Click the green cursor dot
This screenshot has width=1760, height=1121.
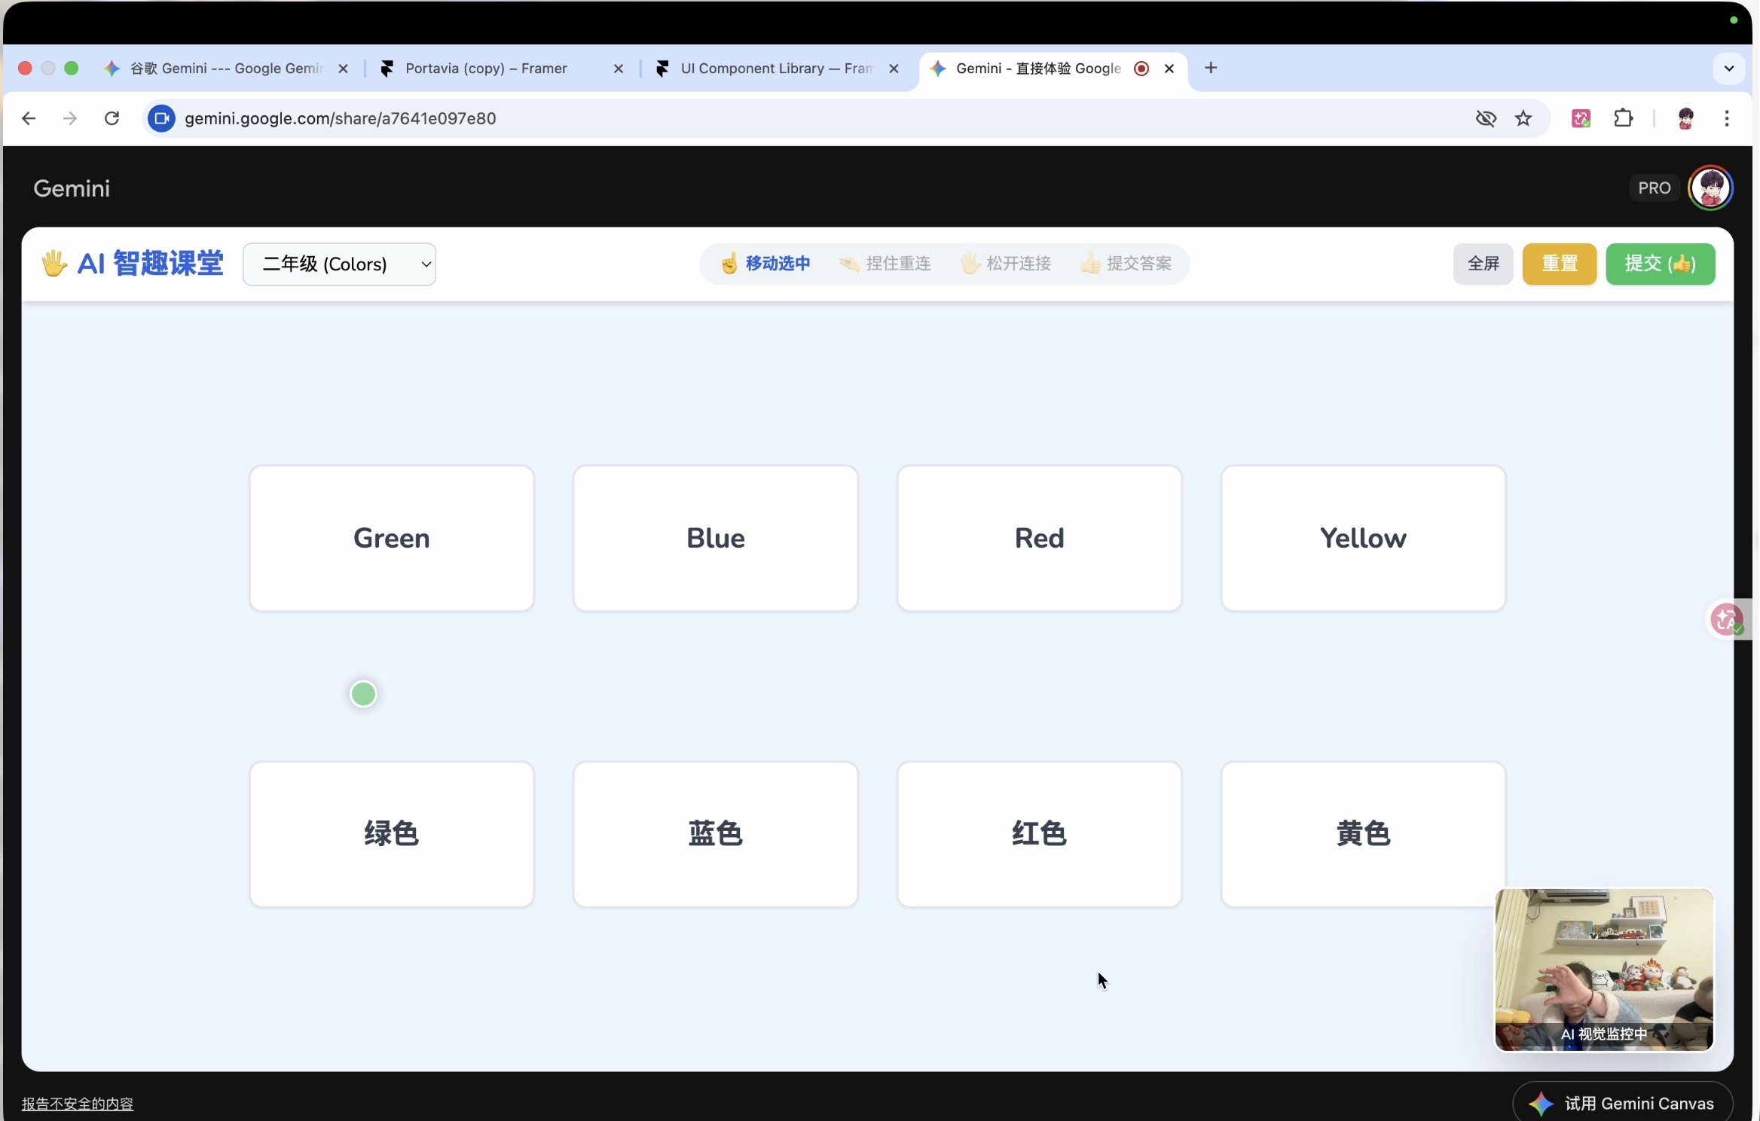[363, 694]
